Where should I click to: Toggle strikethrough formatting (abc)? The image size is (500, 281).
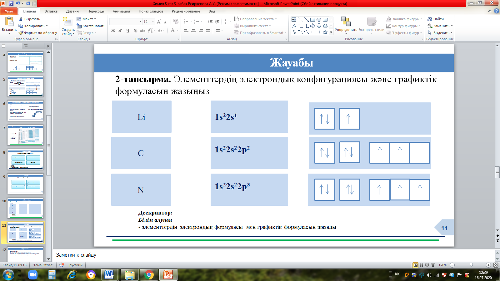click(143, 30)
